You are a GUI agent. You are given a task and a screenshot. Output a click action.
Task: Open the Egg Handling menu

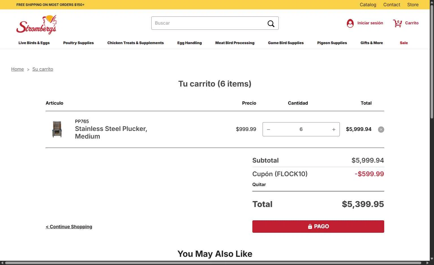tap(190, 43)
